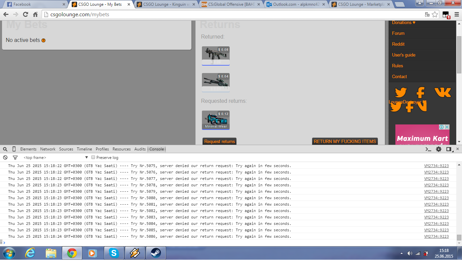Open the Rules sidebar link
This screenshot has height=279, width=462.
(397, 66)
